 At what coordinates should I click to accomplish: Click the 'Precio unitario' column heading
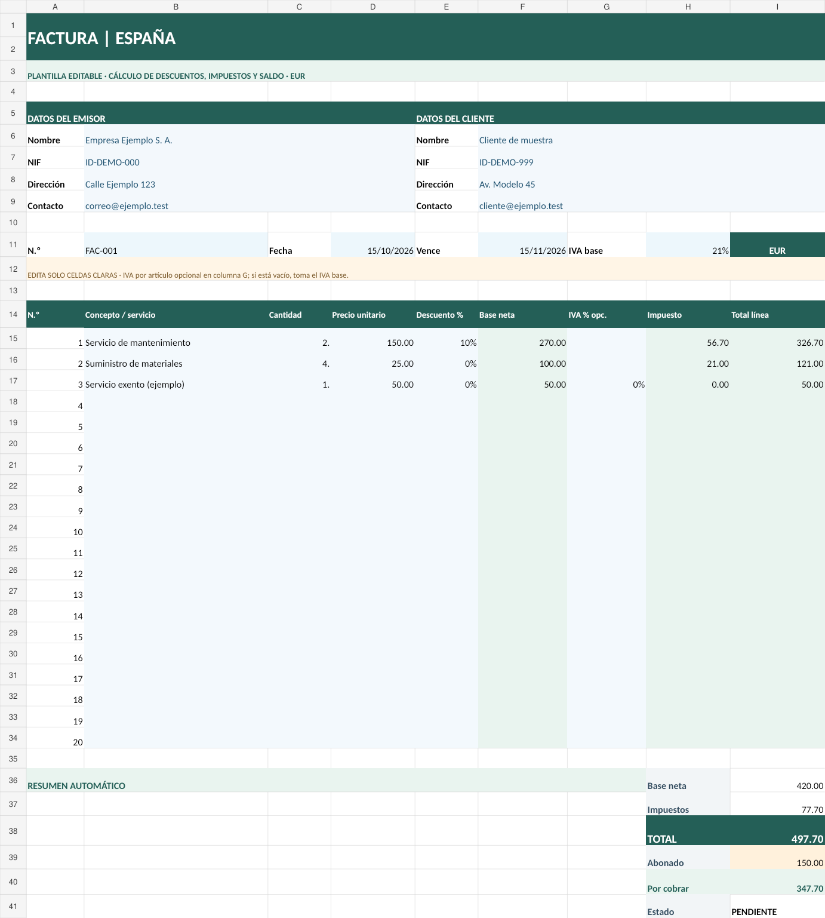click(x=373, y=314)
